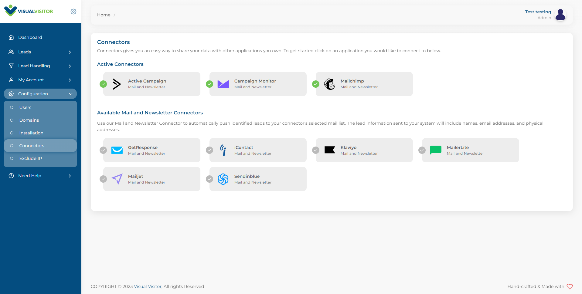This screenshot has width=582, height=294.
Task: Open the Installation submenu item
Action: click(x=40, y=133)
